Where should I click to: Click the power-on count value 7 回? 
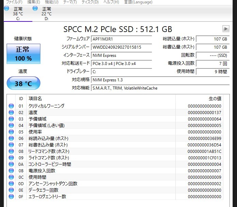(x=213, y=63)
